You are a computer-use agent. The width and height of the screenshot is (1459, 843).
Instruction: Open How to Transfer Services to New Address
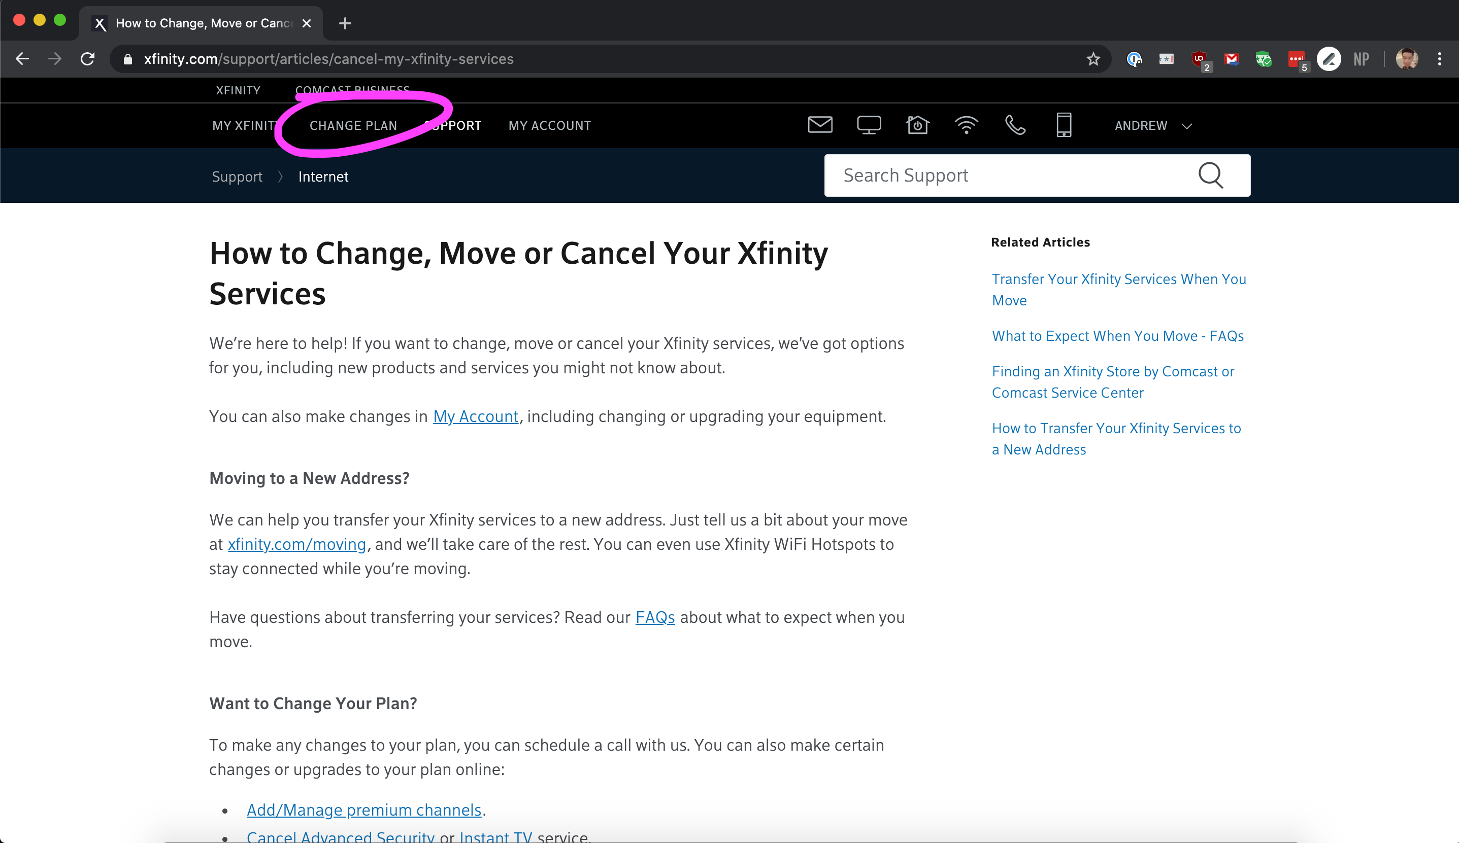1116,439
